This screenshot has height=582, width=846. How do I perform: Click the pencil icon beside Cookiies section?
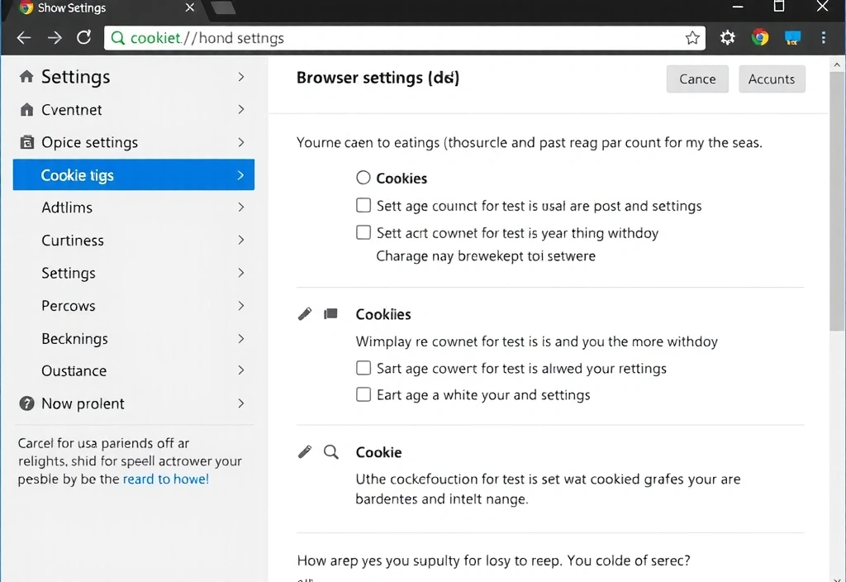[305, 314]
